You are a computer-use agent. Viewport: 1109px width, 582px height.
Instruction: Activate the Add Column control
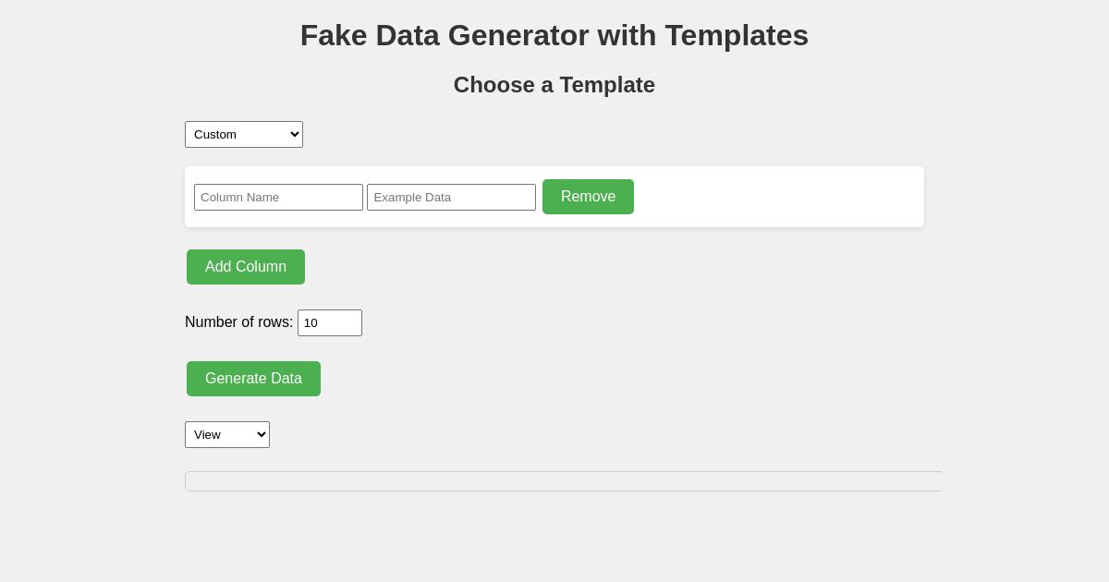[246, 267]
